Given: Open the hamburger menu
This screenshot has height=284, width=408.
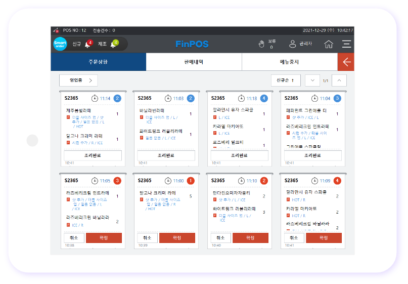Looking at the screenshot, I should (x=346, y=44).
